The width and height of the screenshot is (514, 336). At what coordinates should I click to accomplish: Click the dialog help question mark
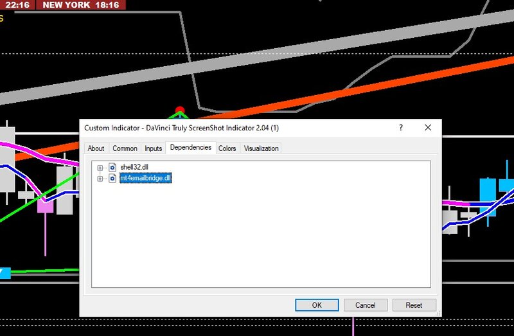[x=401, y=127]
